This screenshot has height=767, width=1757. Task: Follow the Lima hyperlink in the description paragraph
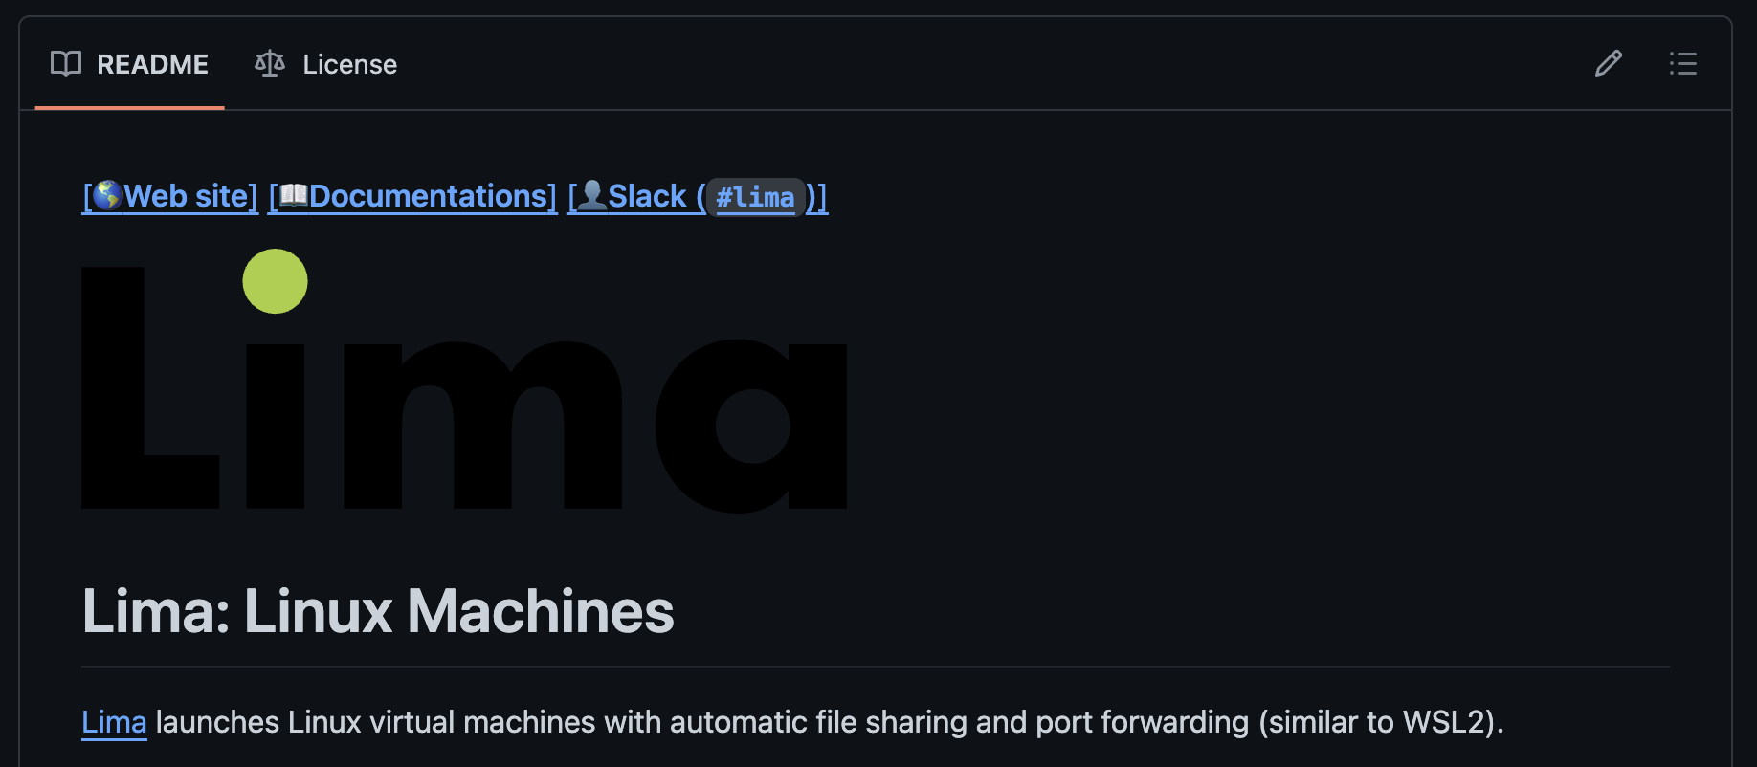tap(113, 722)
